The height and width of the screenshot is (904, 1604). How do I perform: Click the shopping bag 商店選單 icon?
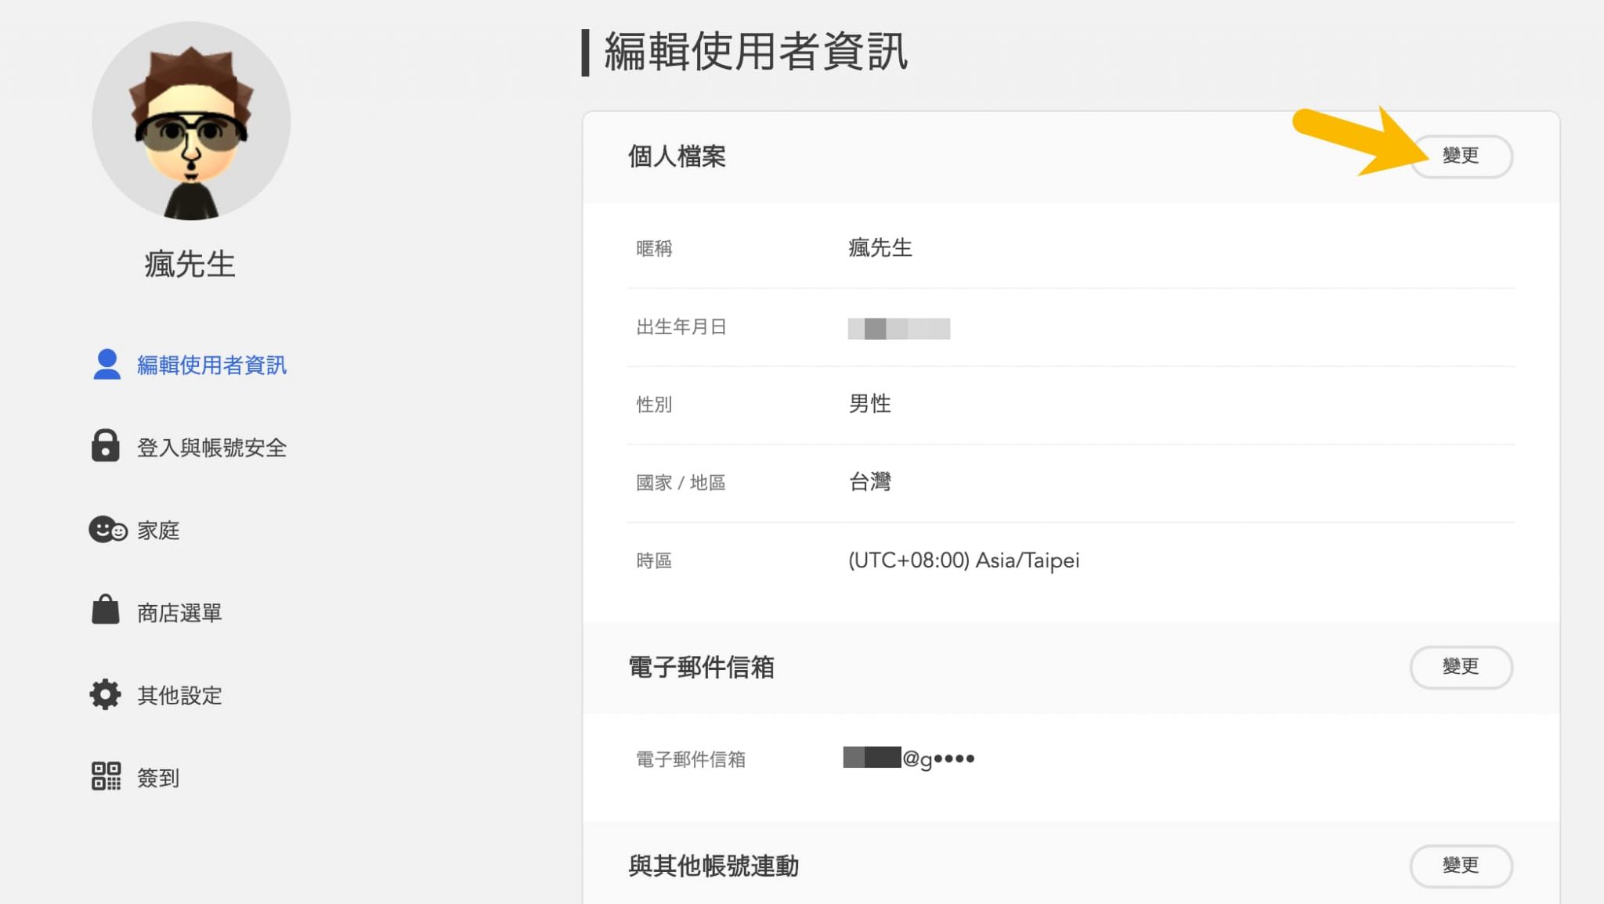coord(105,611)
